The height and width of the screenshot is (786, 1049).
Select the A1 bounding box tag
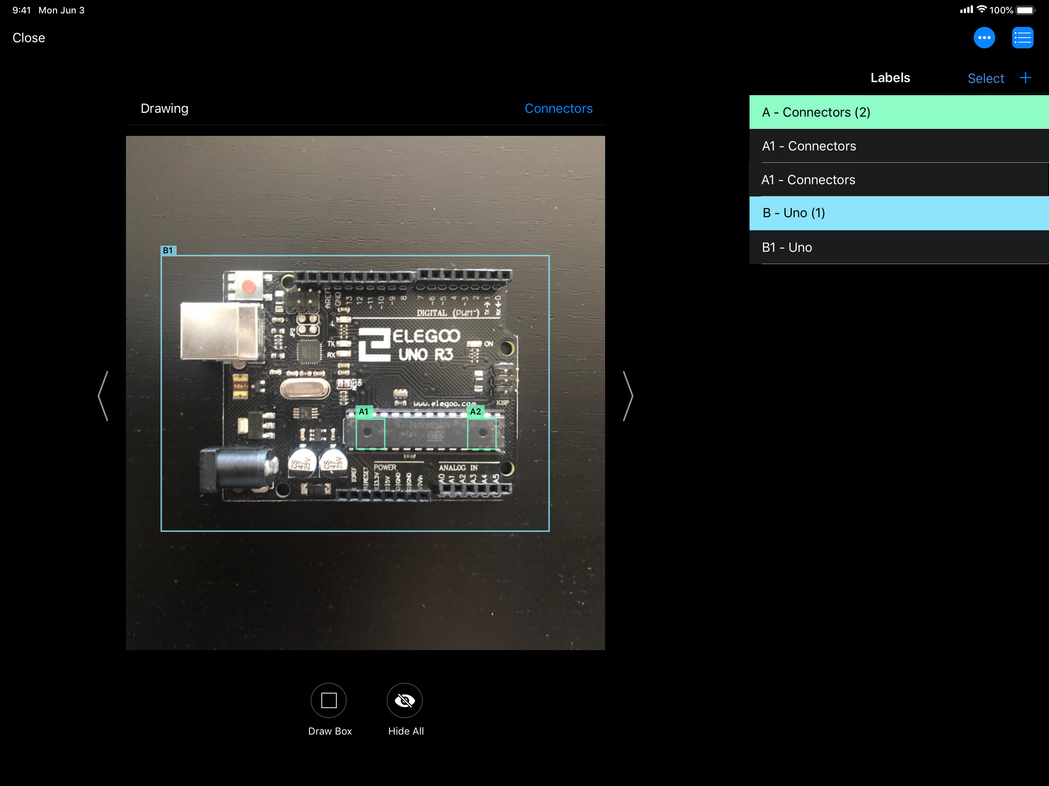point(364,411)
